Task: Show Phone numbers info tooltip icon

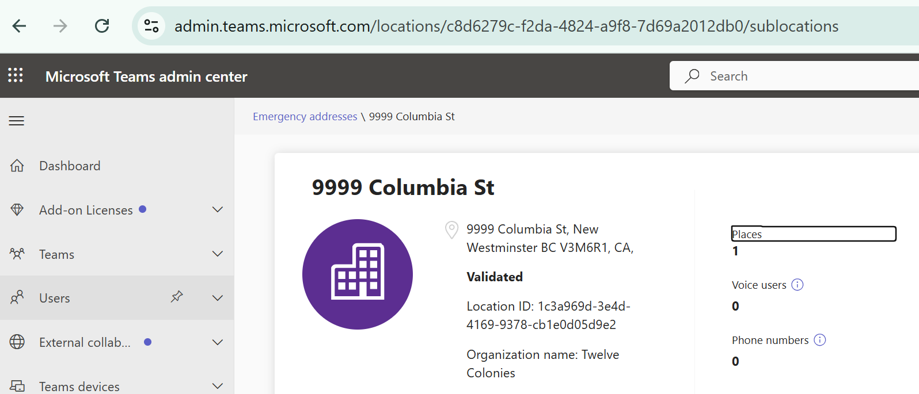Action: pos(820,340)
